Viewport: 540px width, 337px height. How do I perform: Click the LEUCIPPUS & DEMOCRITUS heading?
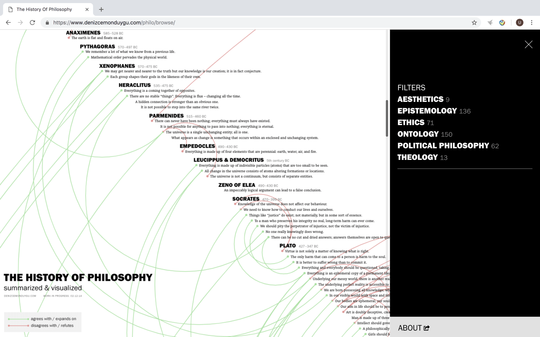[x=228, y=160]
